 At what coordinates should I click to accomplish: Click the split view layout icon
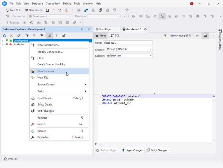205,35
